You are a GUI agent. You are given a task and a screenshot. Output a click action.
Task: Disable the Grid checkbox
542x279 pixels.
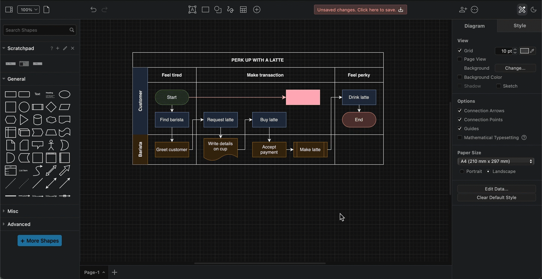click(x=460, y=51)
